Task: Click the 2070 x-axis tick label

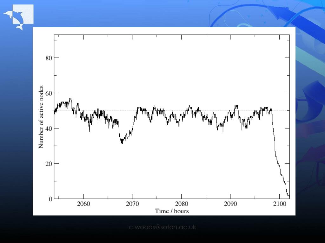Action: [132, 204]
